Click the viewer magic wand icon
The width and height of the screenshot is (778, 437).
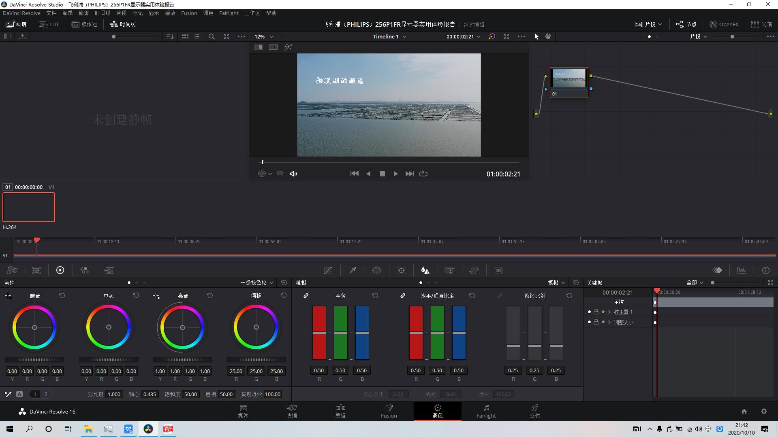288,47
